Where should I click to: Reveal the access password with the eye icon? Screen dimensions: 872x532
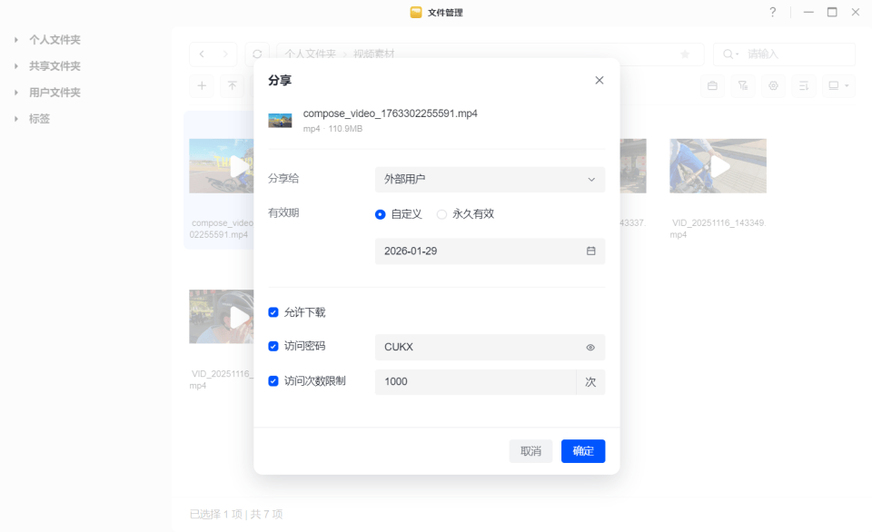click(x=591, y=346)
